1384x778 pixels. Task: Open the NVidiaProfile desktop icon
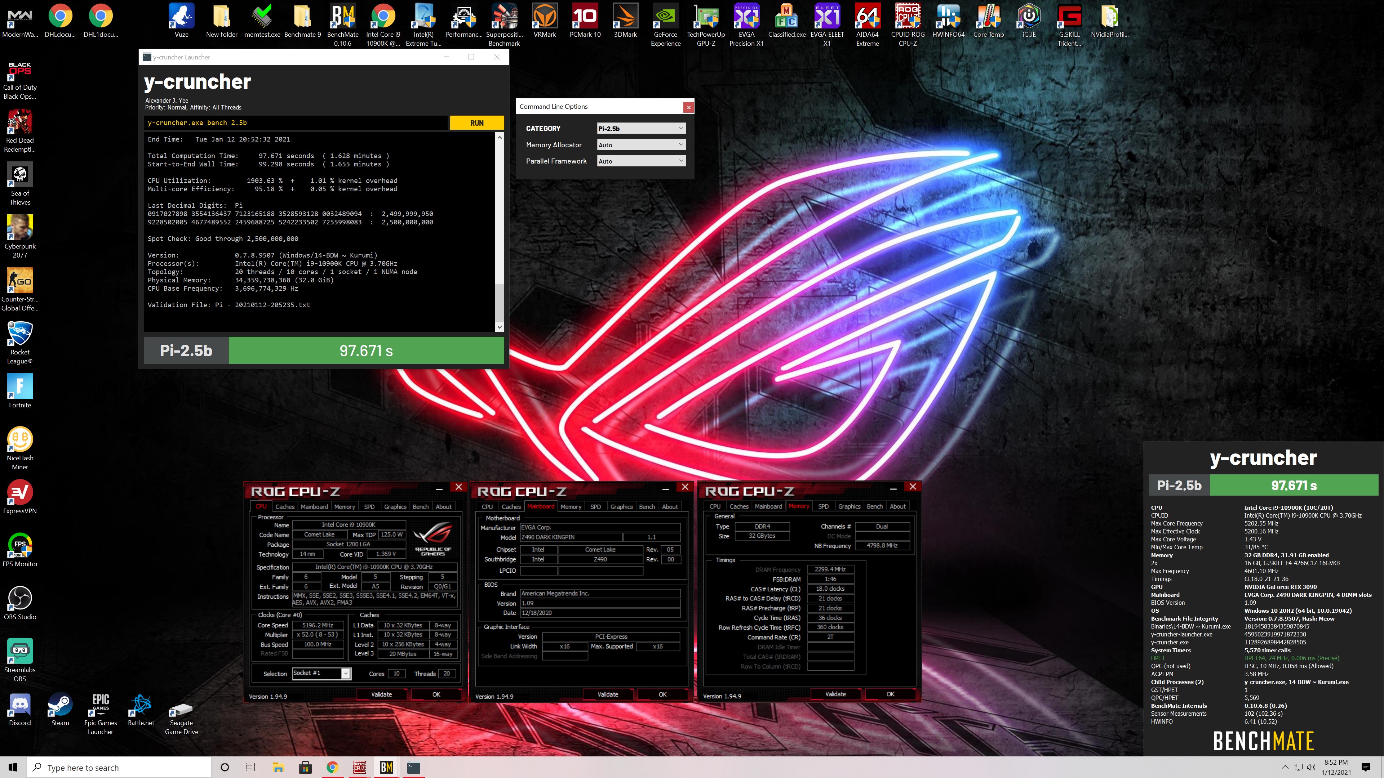[1109, 21]
